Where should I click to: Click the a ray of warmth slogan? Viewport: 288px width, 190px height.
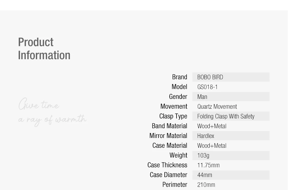[x=52, y=120]
